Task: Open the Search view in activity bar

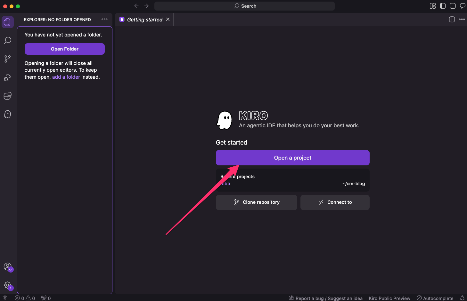Action: coord(7,41)
